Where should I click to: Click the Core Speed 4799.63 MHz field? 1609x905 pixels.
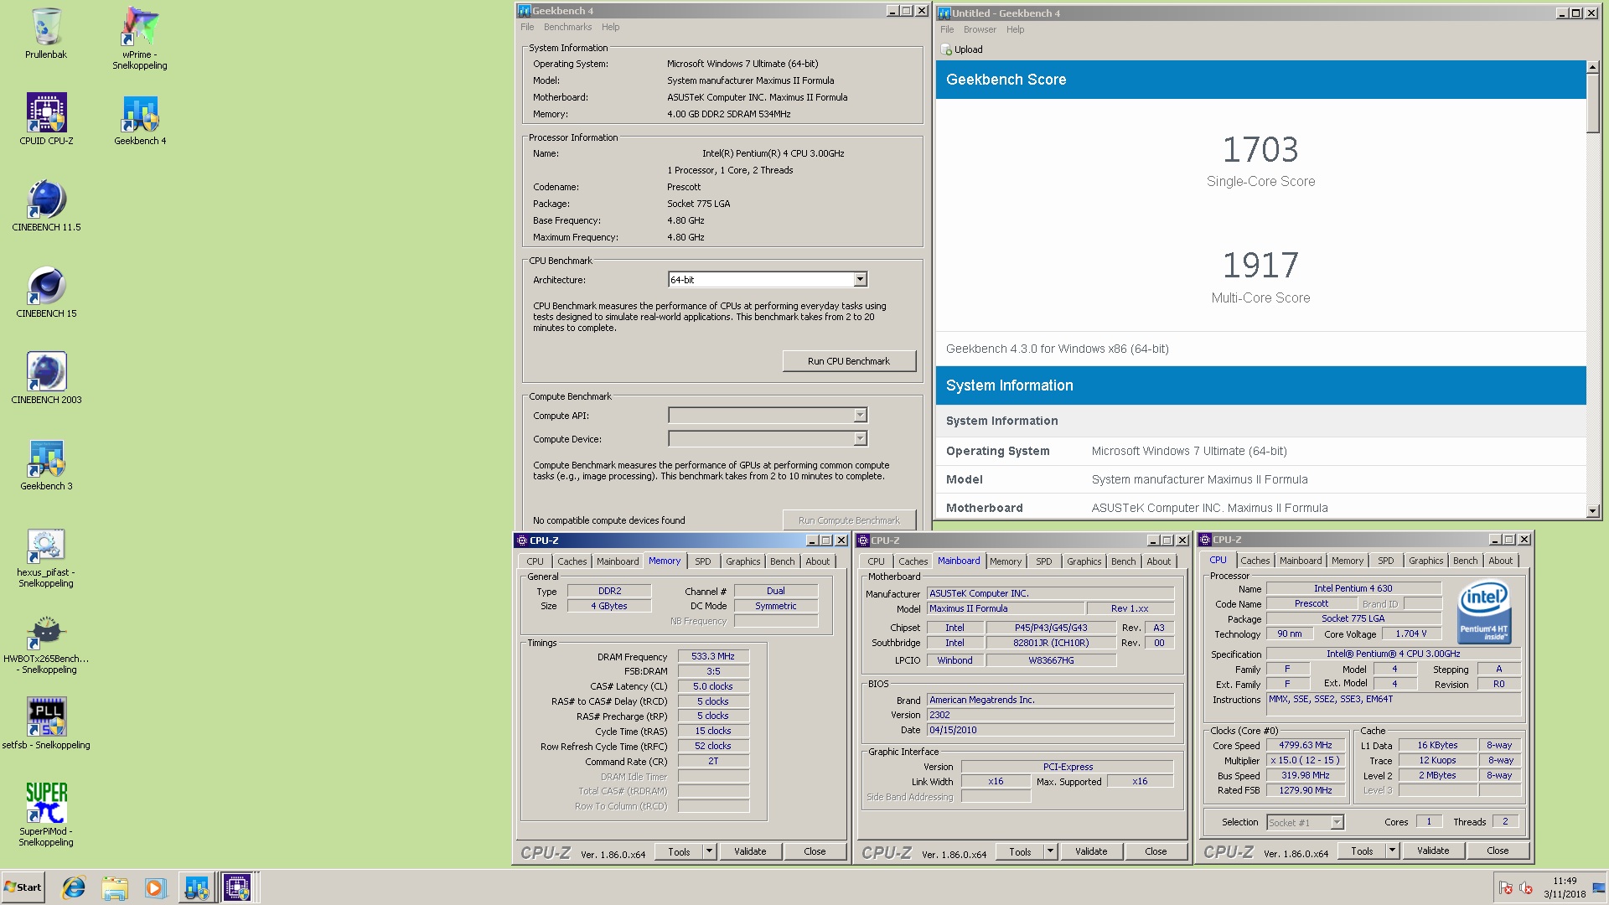tap(1306, 745)
